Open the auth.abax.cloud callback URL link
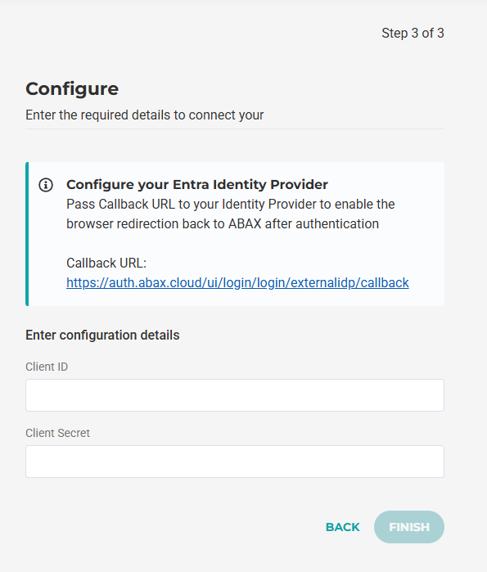 237,282
